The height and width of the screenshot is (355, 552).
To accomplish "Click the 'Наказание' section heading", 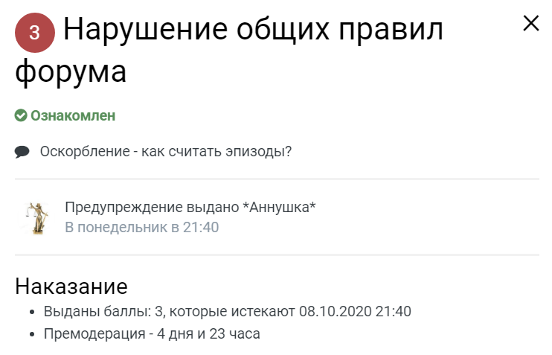I will 71,286.
